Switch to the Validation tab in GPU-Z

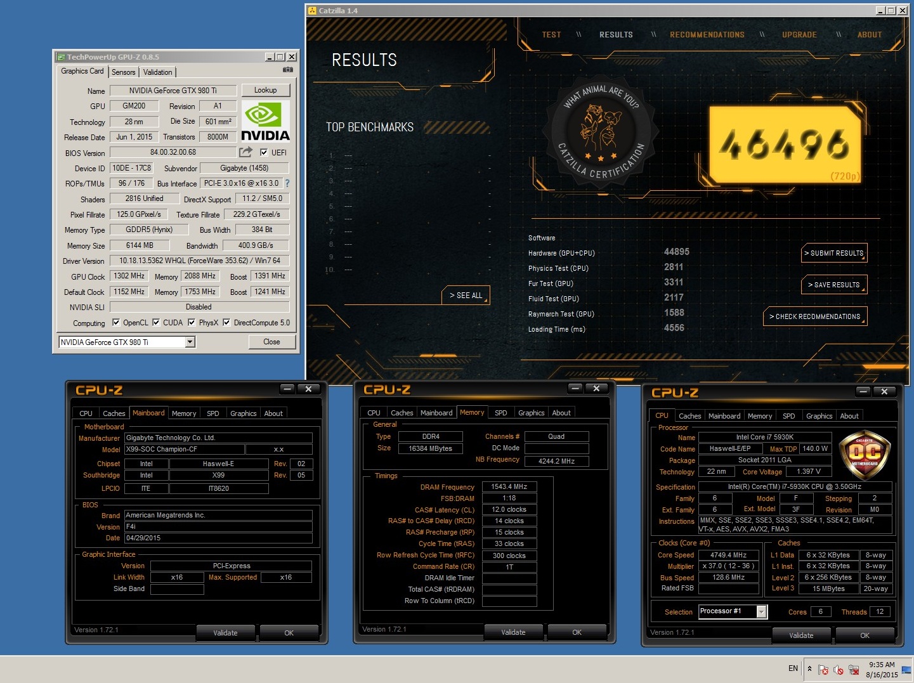[157, 72]
